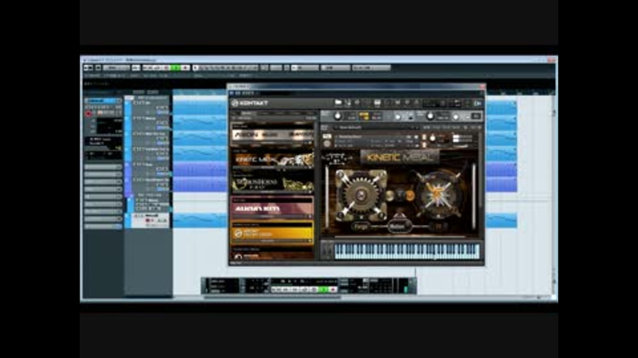Select the Alicia's Keys library banner

click(x=272, y=208)
